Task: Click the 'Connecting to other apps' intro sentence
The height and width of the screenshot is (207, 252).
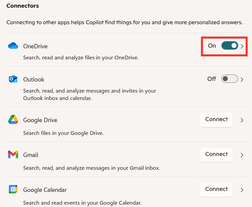Action: pyautogui.click(x=125, y=22)
